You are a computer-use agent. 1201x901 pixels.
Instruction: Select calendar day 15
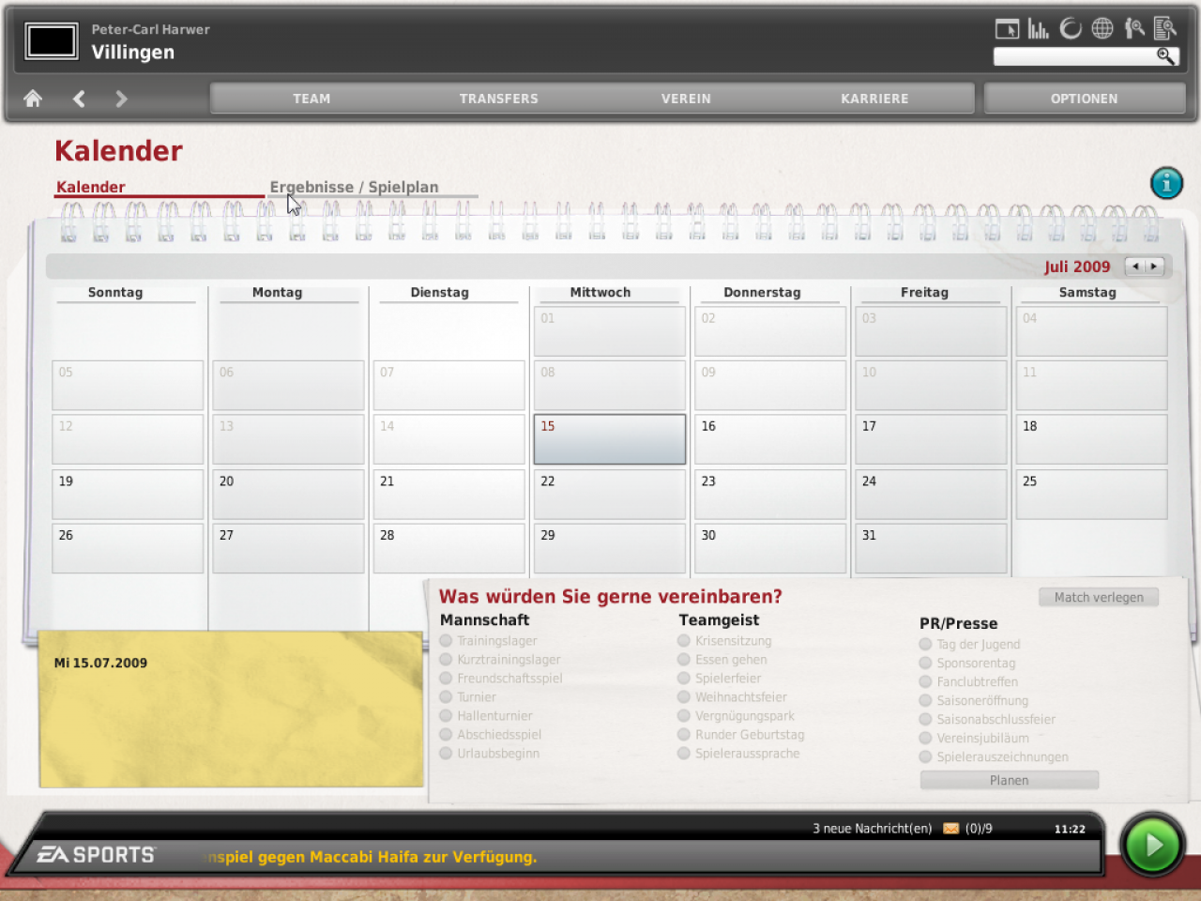[610, 439]
